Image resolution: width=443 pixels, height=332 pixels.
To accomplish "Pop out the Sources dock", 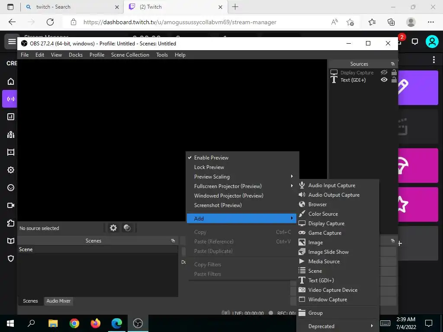I will [x=393, y=64].
